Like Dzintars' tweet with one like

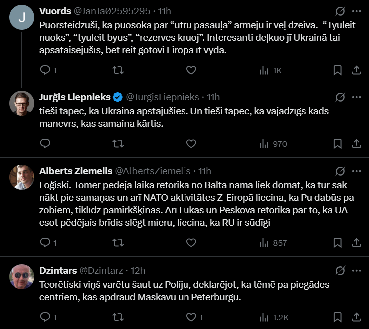[x=191, y=317]
